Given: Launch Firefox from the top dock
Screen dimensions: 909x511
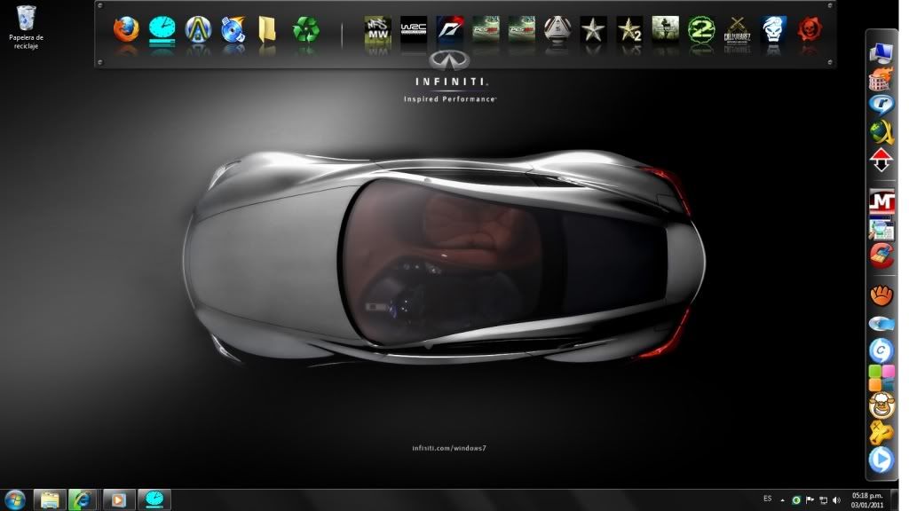Looking at the screenshot, I should (x=126, y=29).
